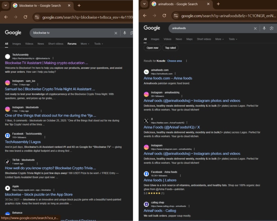Image resolution: width=277 pixels, height=221 pixels.
Task: Open ArinaFoods - Catlog result
Action: [x=160, y=211]
